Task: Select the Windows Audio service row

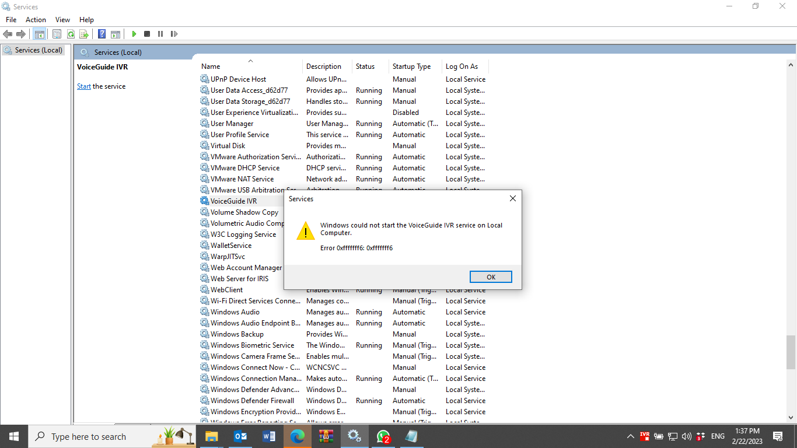Action: tap(344, 312)
